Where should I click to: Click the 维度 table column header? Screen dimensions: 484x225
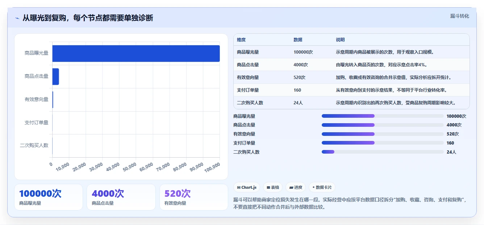[241, 40]
